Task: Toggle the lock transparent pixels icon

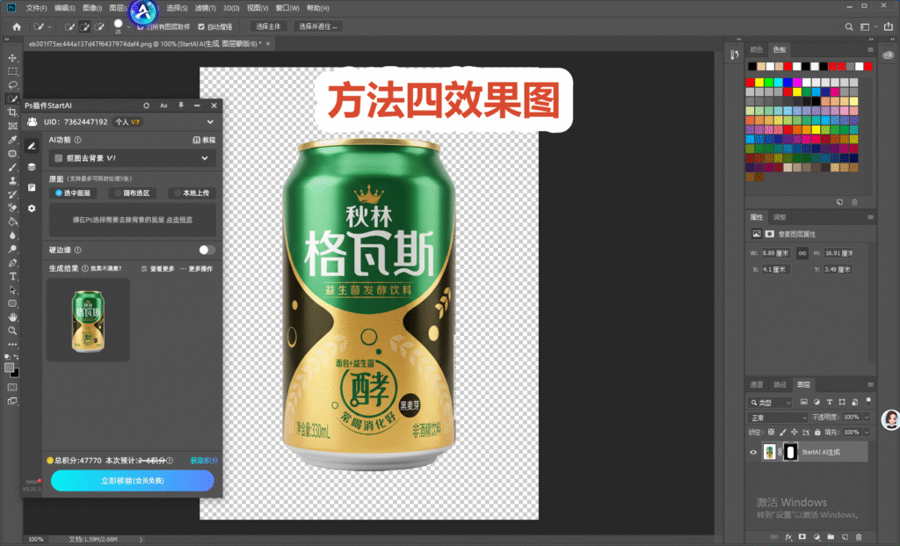Action: (x=771, y=433)
